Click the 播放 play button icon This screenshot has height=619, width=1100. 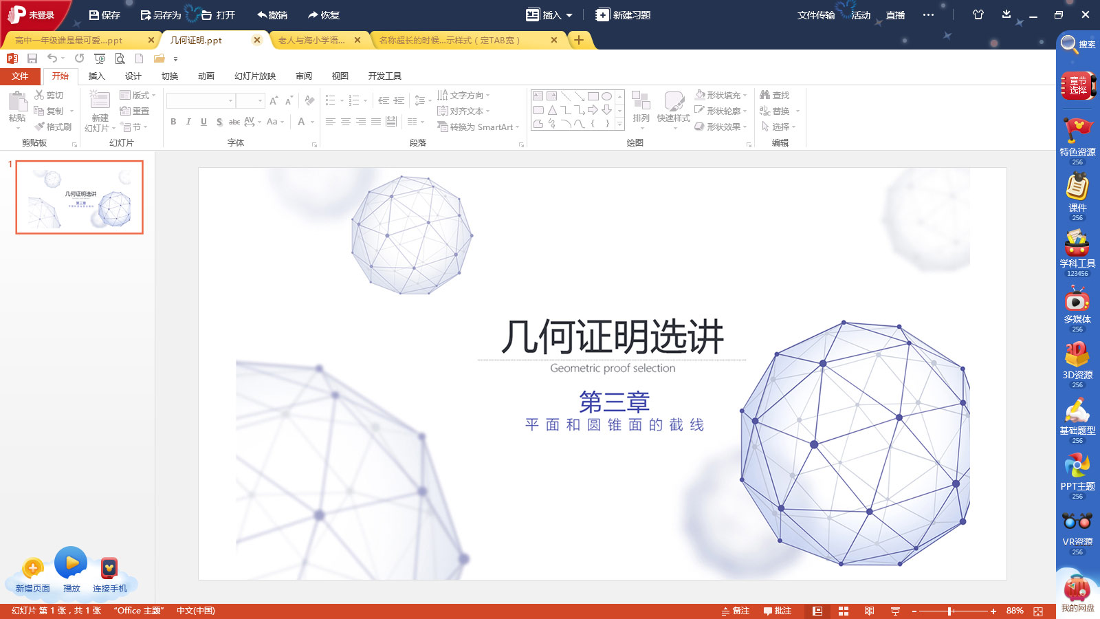click(71, 563)
